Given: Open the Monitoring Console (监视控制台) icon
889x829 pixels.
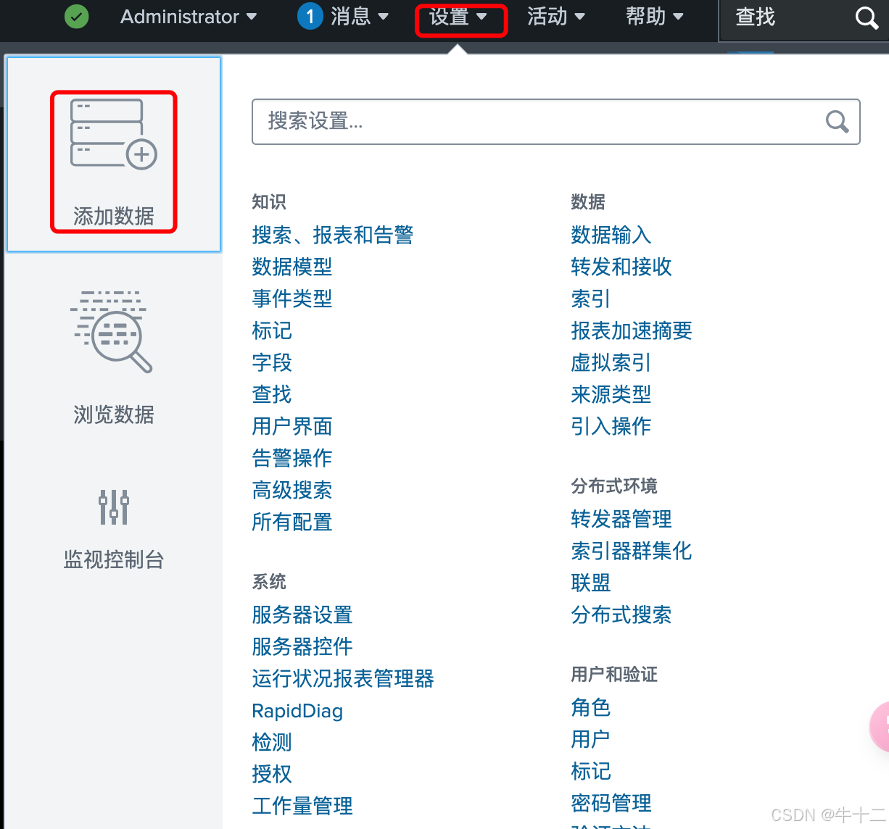Looking at the screenshot, I should coord(113,507).
